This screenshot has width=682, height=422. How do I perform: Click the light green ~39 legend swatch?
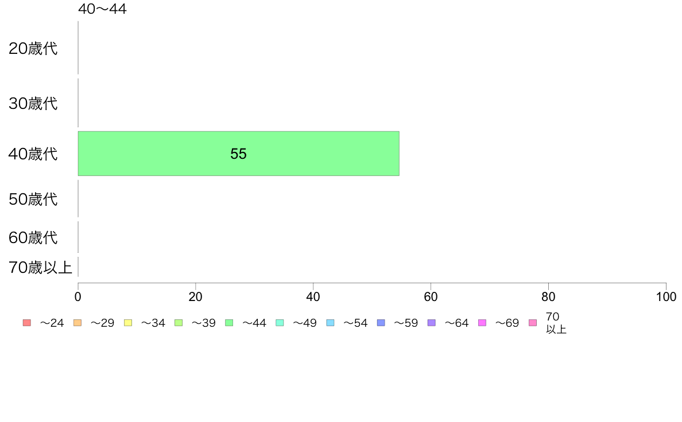[179, 322]
